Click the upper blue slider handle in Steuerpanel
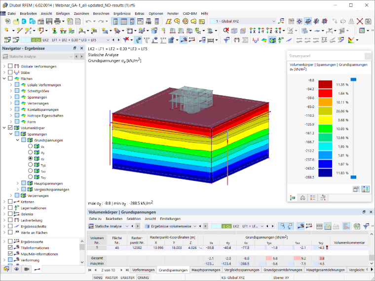The width and height of the screenshot is (375, 281). 353,79
